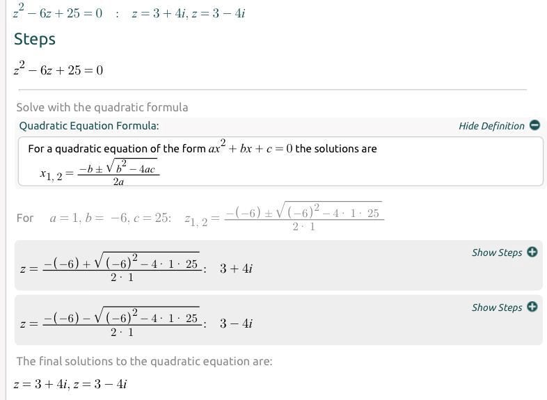Click the x₁,₂ quadratic formula expression
Viewport: 547px width, 400px height.
coord(100,171)
